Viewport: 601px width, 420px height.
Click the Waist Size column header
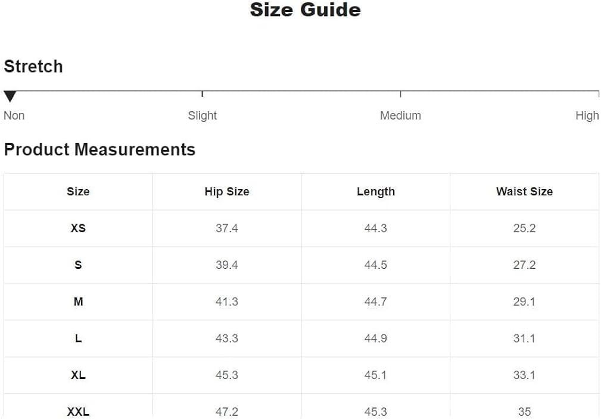524,192
